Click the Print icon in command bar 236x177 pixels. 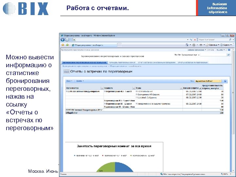click(x=201, y=45)
